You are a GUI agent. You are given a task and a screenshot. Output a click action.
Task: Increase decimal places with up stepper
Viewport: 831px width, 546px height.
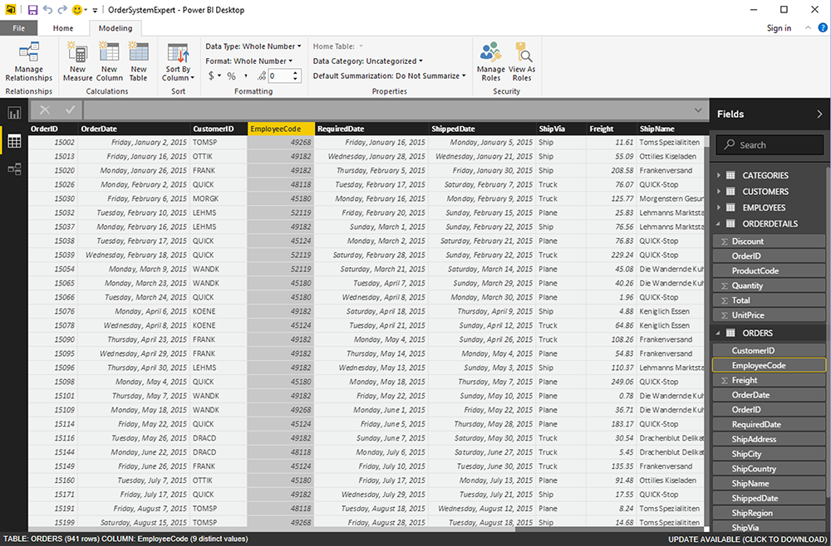[296, 73]
